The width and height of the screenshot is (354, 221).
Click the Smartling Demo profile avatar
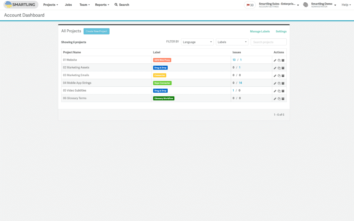click(x=305, y=4)
